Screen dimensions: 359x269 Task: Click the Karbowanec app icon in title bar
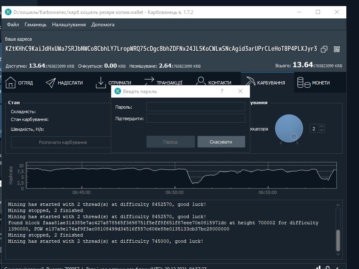(8, 12)
